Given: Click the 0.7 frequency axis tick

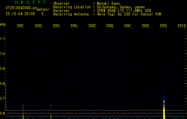Looking at the screenshot, I should click(3, 98).
